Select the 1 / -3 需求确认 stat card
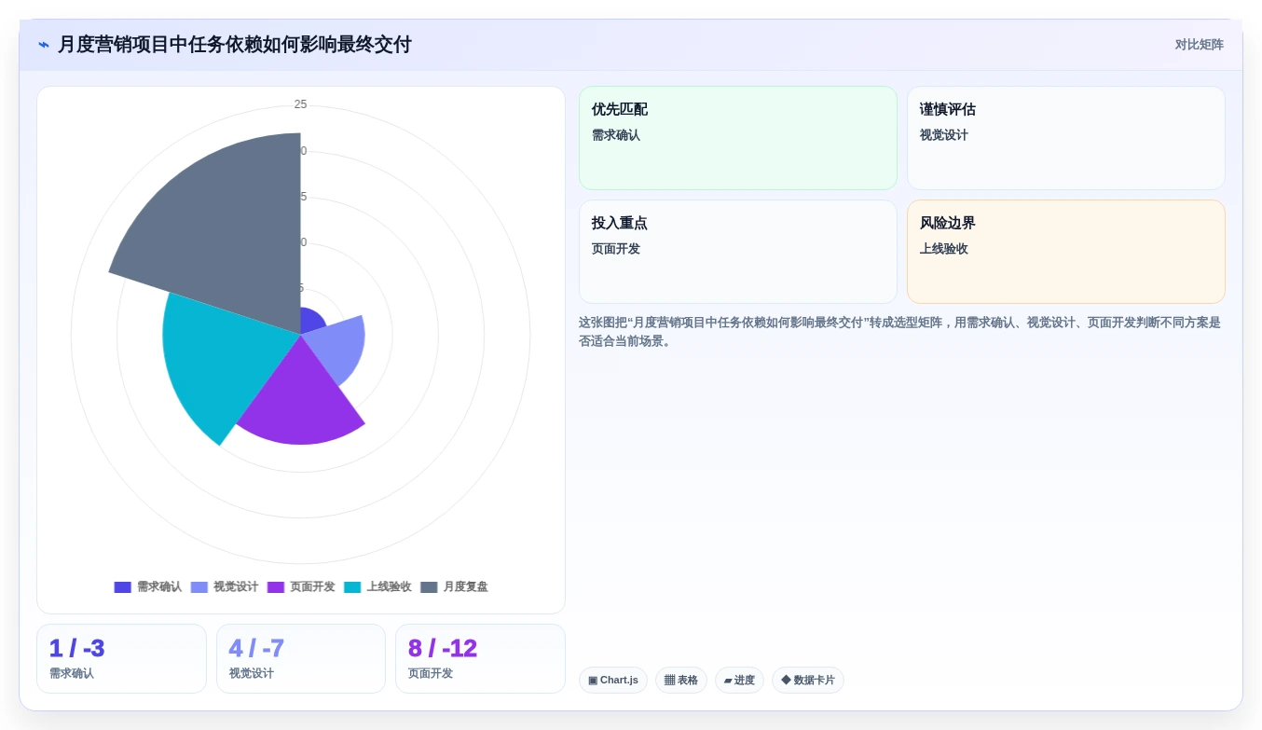Screen dimensions: 1262x730 tap(121, 658)
